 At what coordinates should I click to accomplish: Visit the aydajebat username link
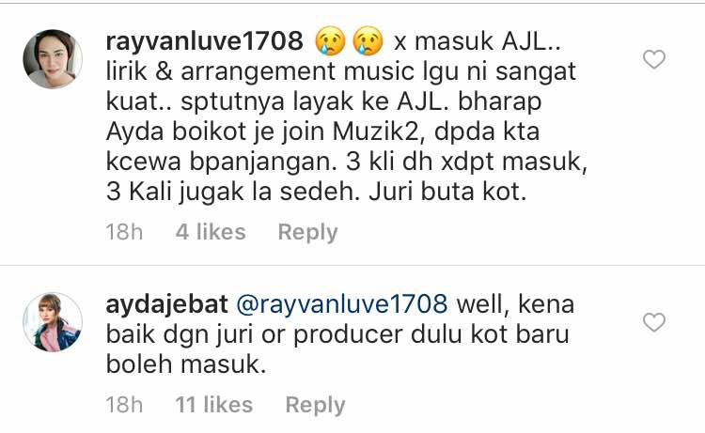pyautogui.click(x=166, y=304)
